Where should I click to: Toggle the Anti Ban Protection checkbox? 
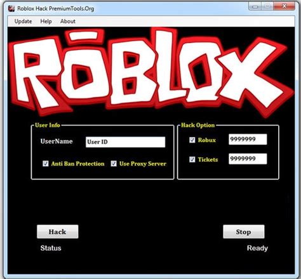[x=46, y=164]
